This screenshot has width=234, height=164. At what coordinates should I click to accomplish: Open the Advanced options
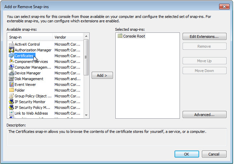204,115
